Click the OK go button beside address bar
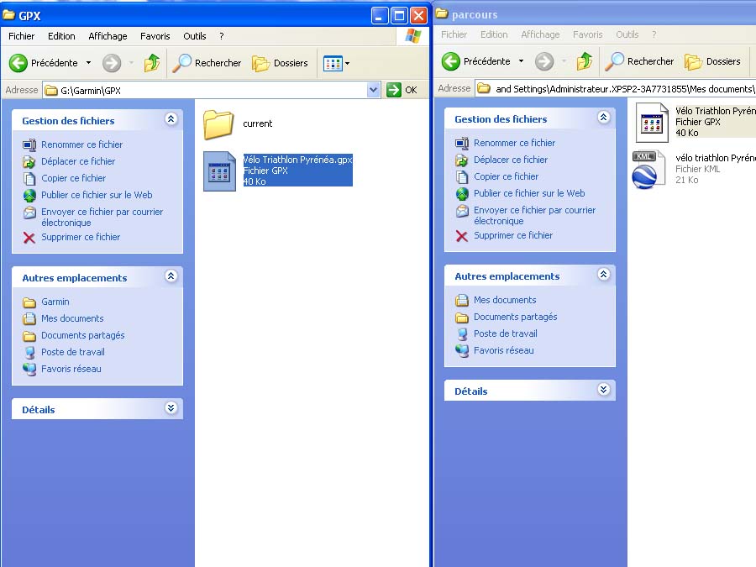The width and height of the screenshot is (756, 567). point(402,90)
